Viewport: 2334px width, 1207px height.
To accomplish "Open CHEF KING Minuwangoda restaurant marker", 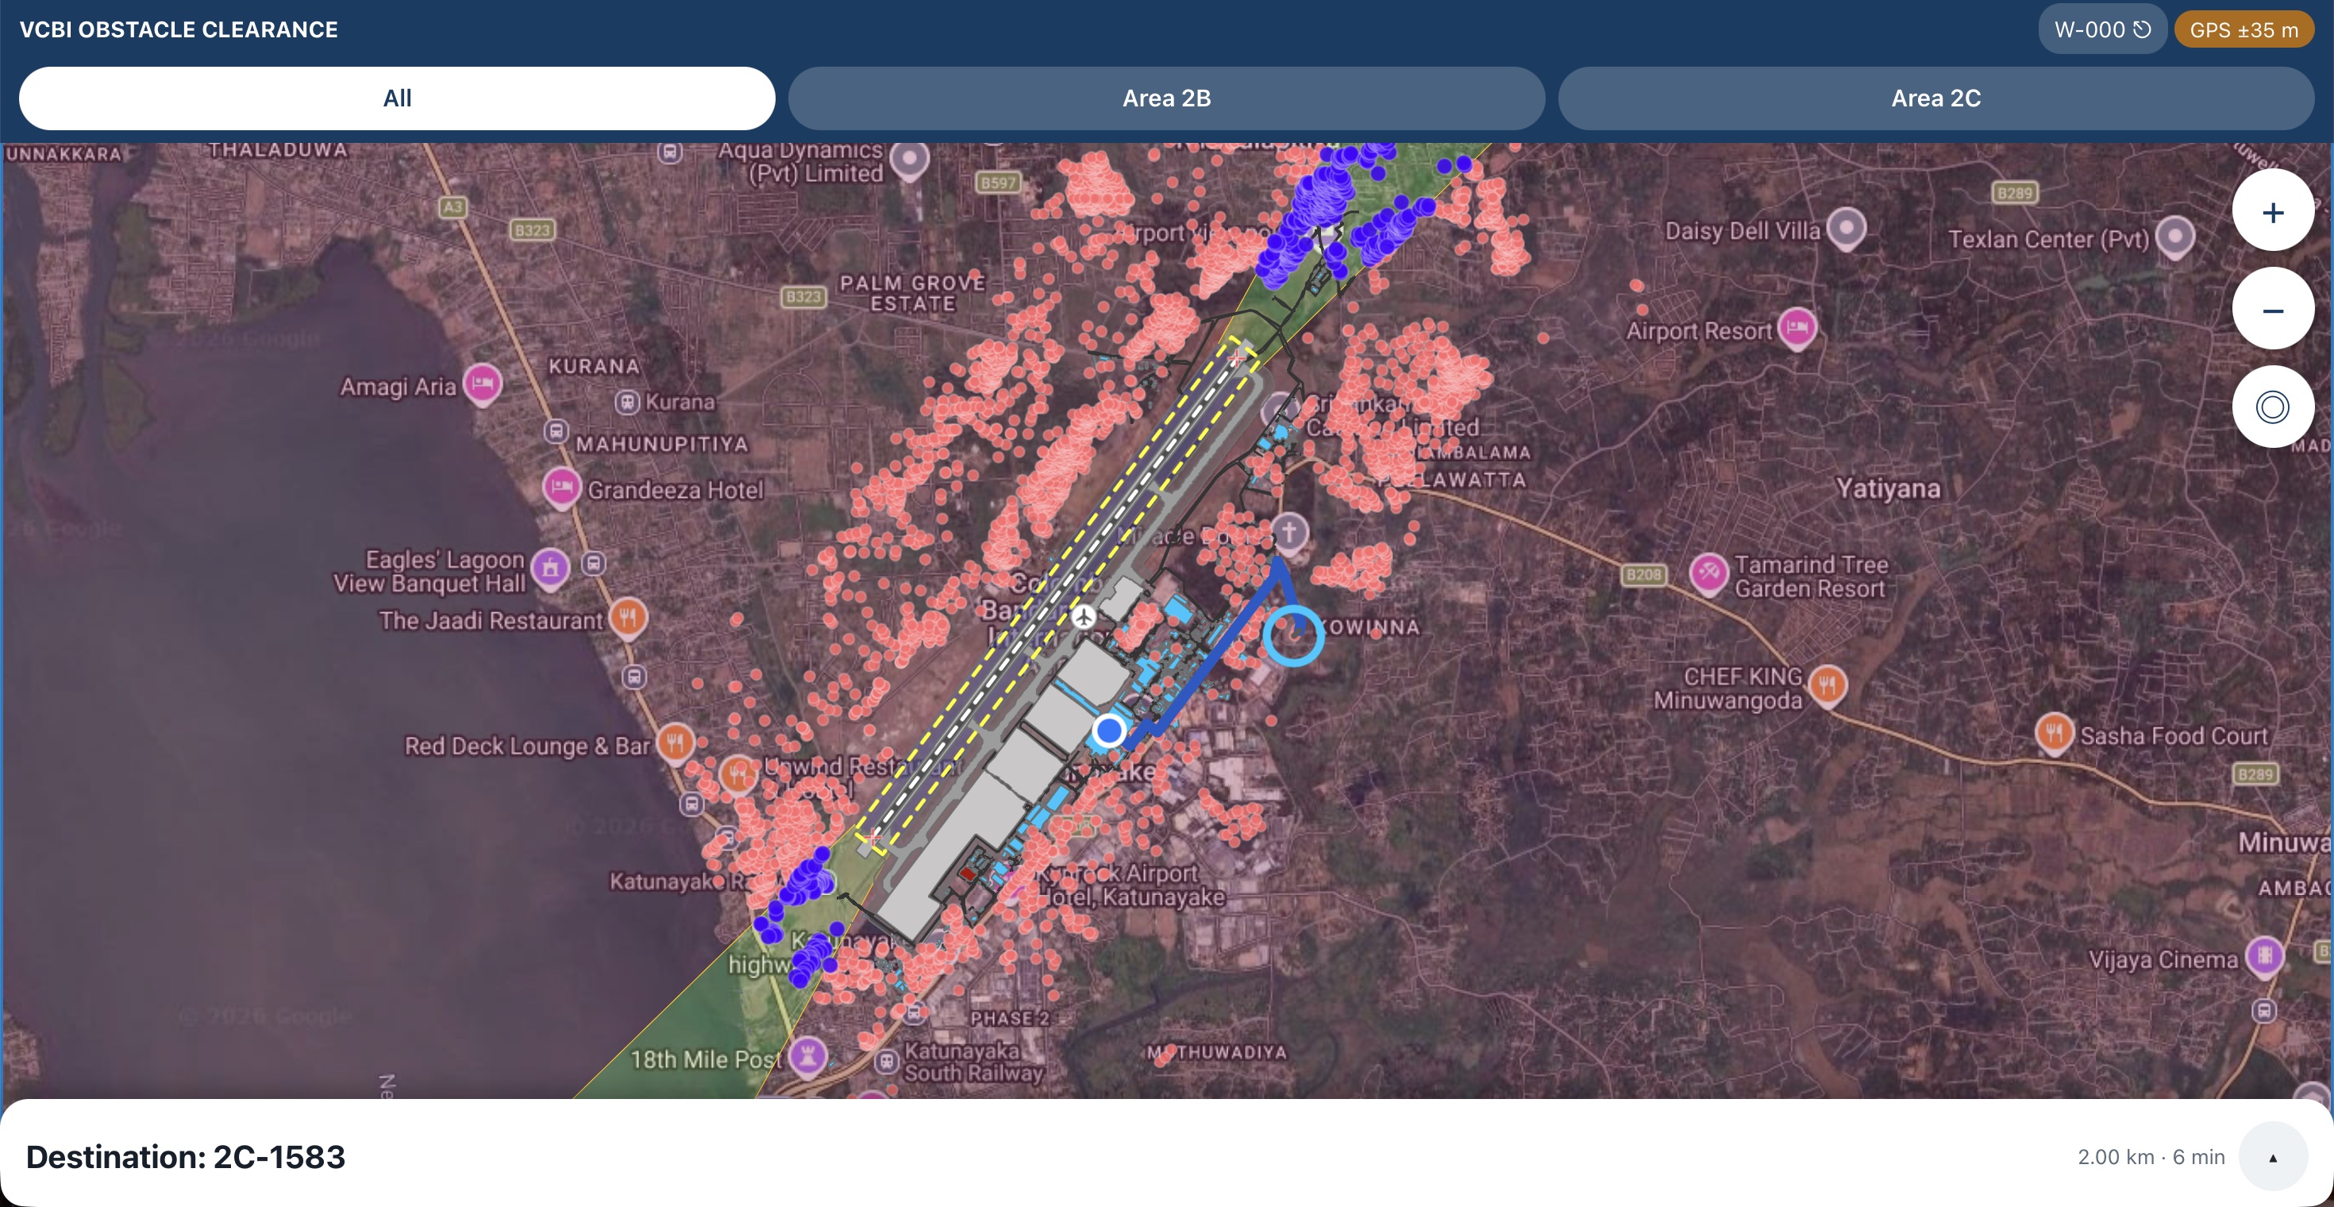I will [1828, 685].
